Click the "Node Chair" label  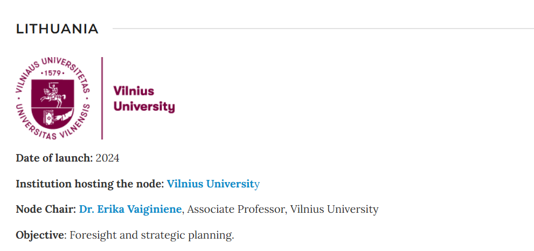pos(46,209)
